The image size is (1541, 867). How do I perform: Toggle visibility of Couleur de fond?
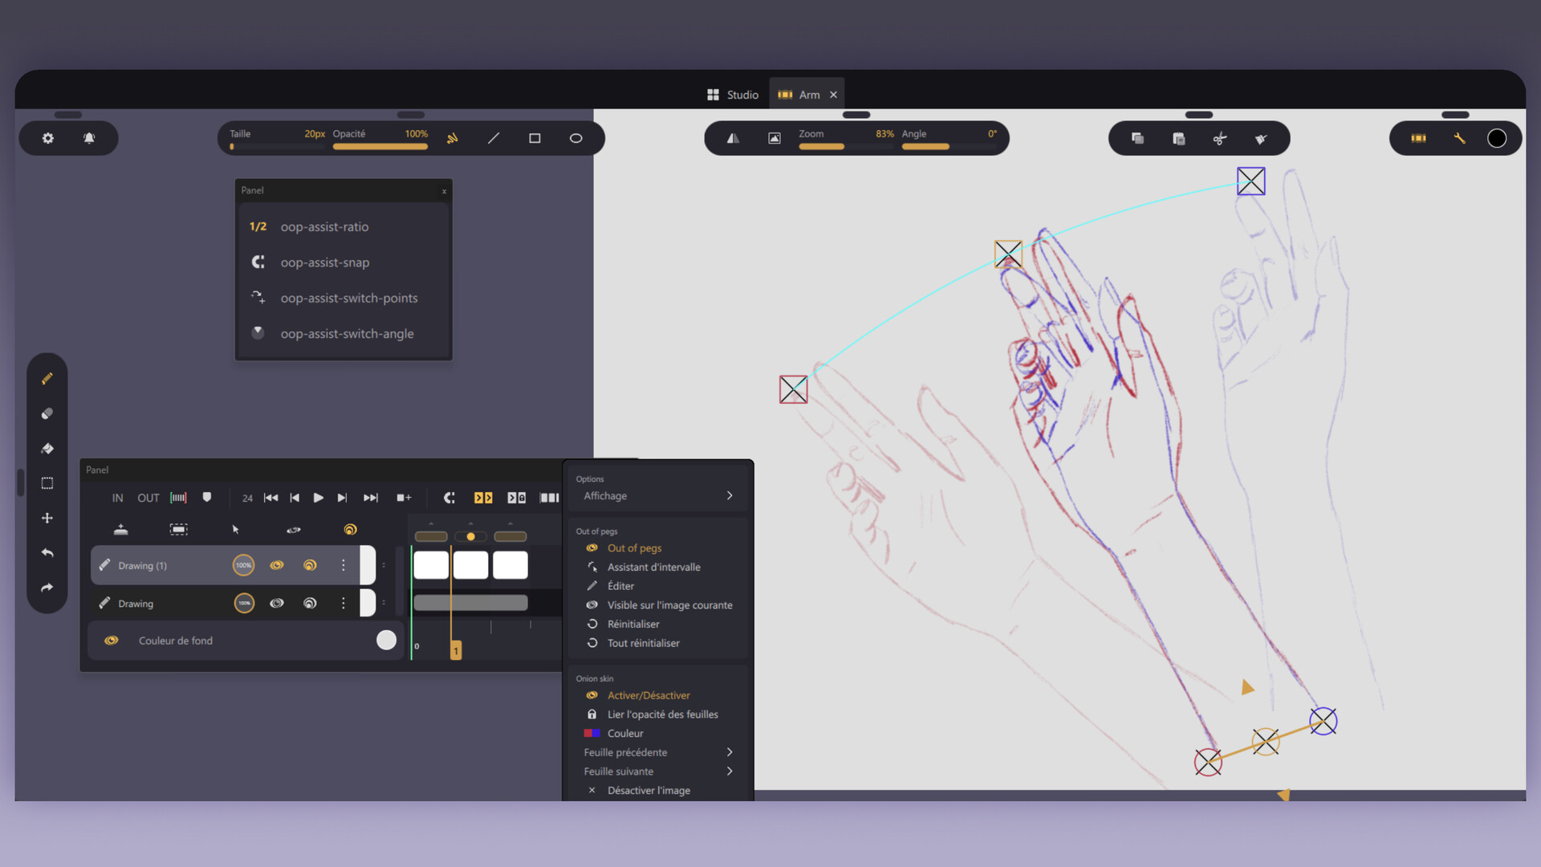tap(112, 640)
